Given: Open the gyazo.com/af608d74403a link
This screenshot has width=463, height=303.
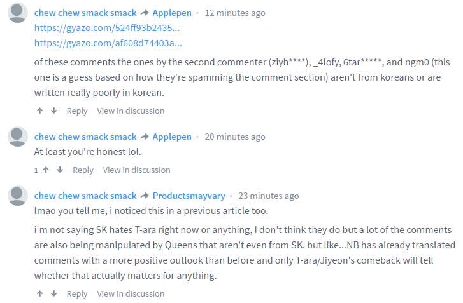Looking at the screenshot, I should coord(108,43).
